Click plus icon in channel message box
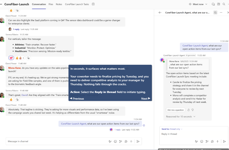 131,141
